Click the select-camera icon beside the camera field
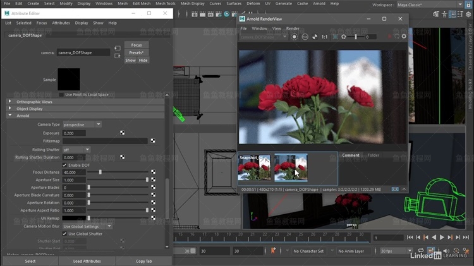Screen dimensions: 474x266 [118, 48]
